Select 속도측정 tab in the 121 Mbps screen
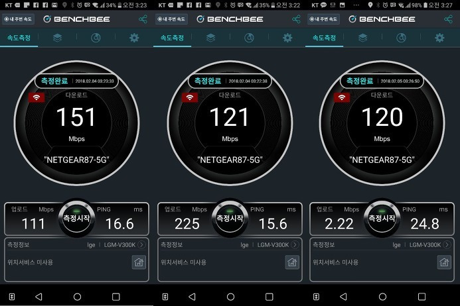The height and width of the screenshot is (306, 460). tap(172, 38)
